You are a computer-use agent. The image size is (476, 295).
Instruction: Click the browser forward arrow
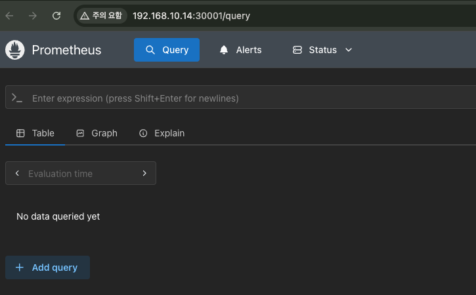coord(33,16)
